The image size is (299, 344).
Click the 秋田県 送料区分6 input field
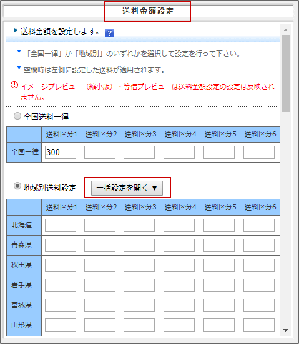point(259,265)
